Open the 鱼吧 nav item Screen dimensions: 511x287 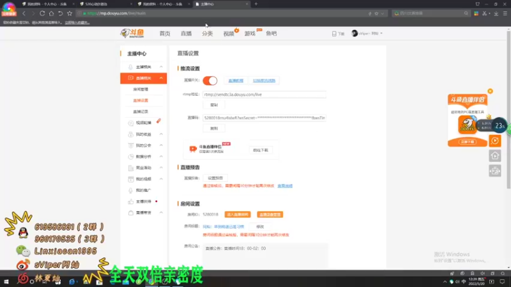[271, 34]
